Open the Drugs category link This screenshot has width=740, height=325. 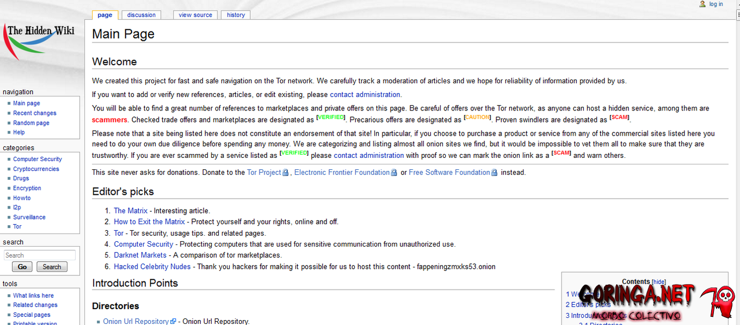click(x=21, y=179)
